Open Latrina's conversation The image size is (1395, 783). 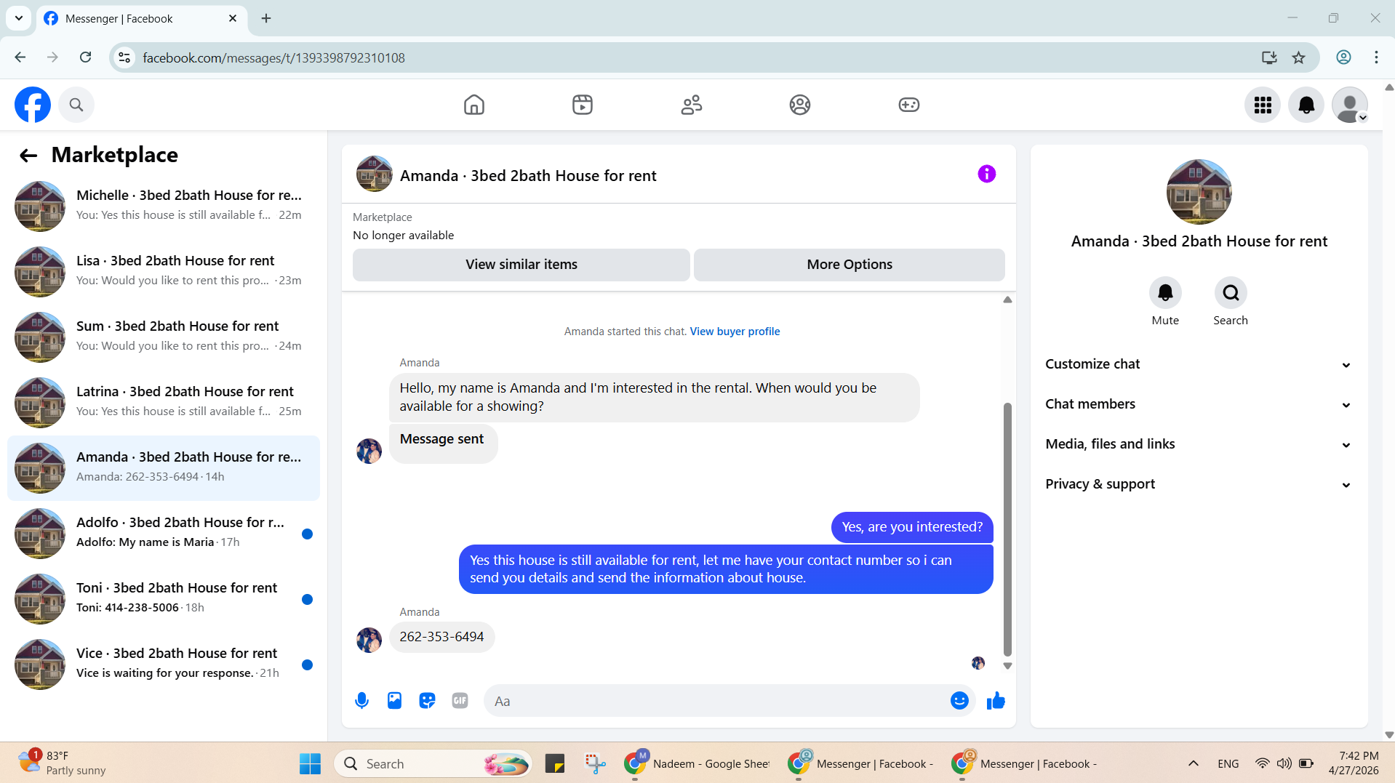coord(164,403)
